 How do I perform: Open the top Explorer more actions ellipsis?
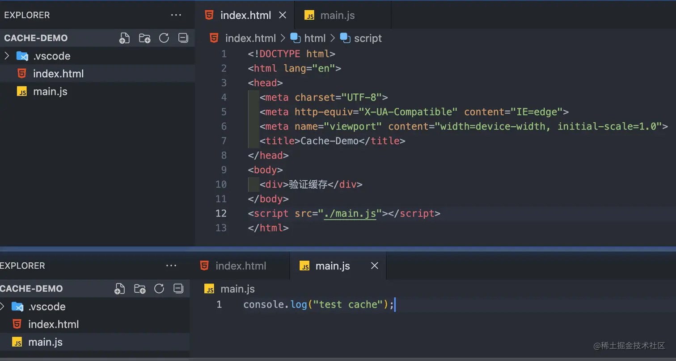coord(176,15)
